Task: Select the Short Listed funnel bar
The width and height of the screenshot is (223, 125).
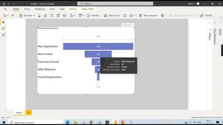Action: [x=98, y=54]
